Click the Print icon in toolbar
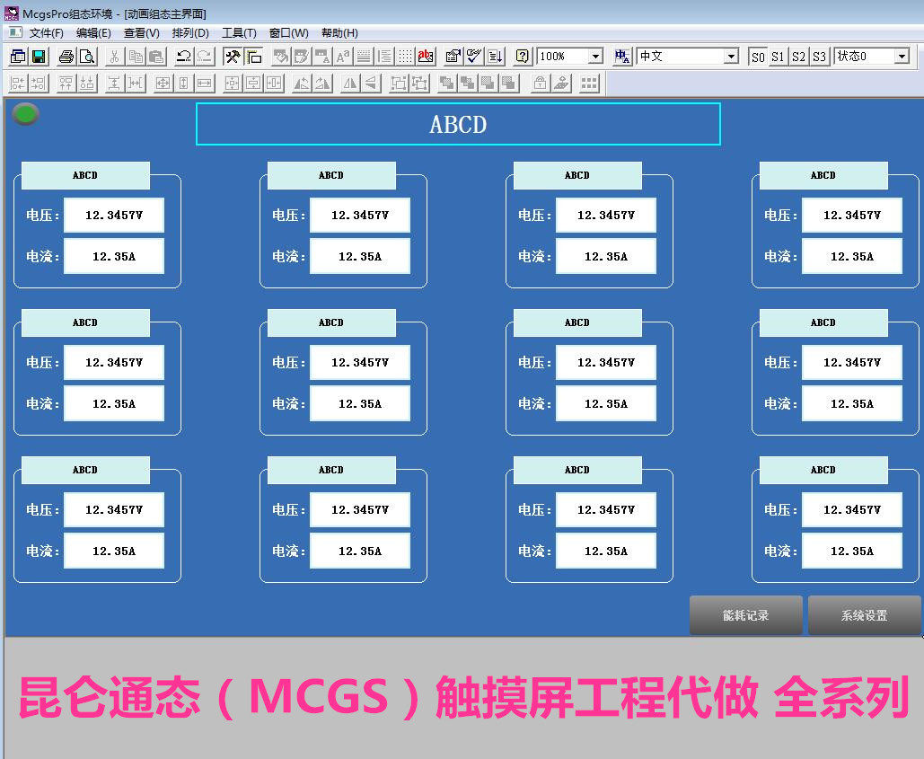 click(66, 57)
